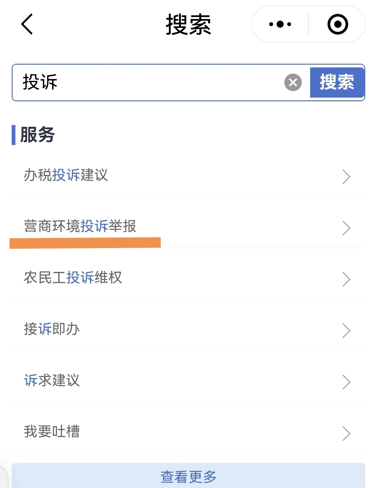Open 诉求建议 entry
The height and width of the screenshot is (488, 377).
coord(188,381)
